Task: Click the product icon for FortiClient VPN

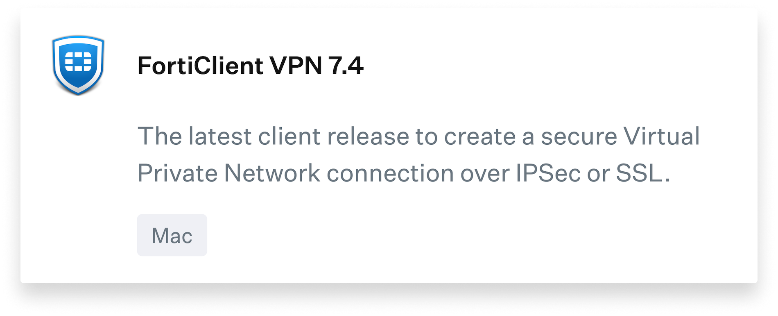Action: coord(78,65)
